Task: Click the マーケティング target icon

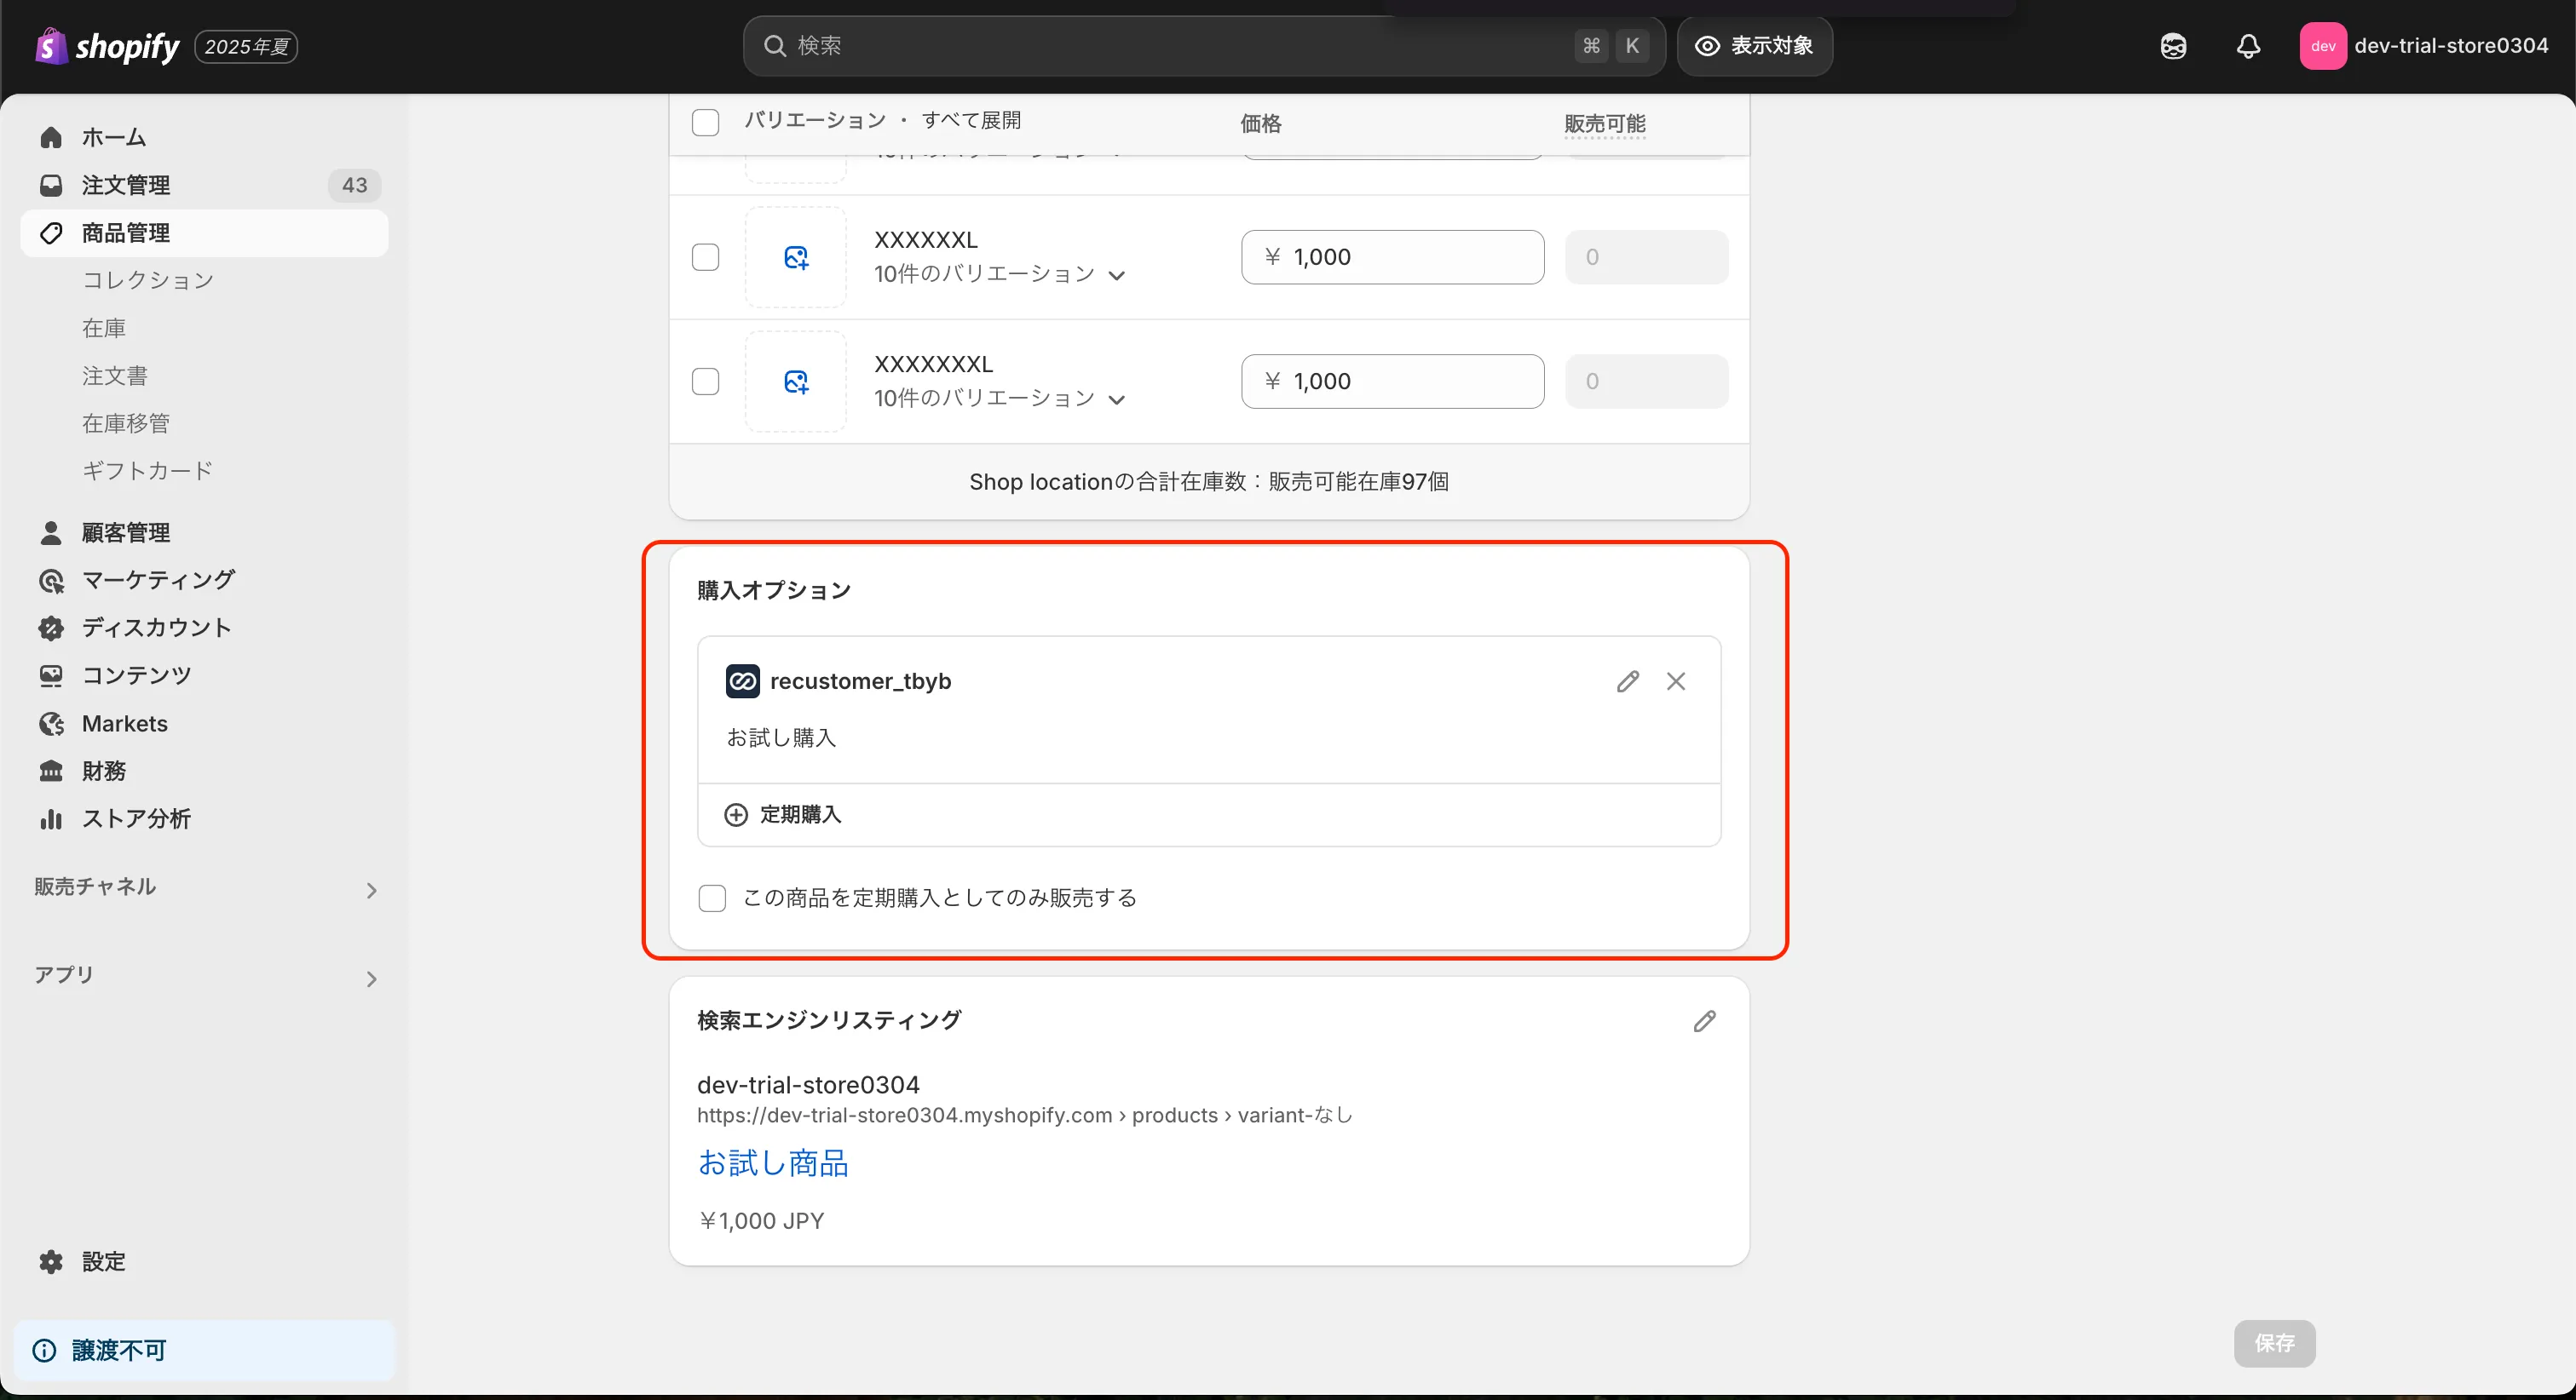Action: point(51,581)
